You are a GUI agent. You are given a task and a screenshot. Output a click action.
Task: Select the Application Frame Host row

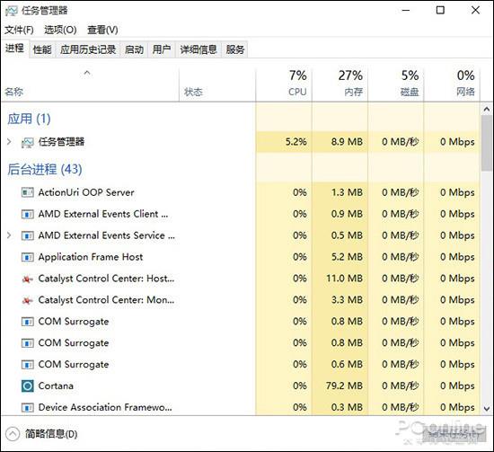pyautogui.click(x=241, y=257)
